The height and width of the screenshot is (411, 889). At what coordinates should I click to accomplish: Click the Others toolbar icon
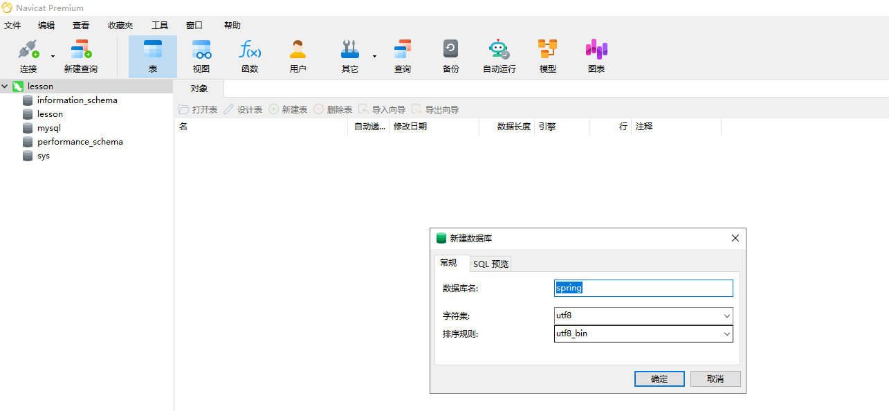click(350, 56)
